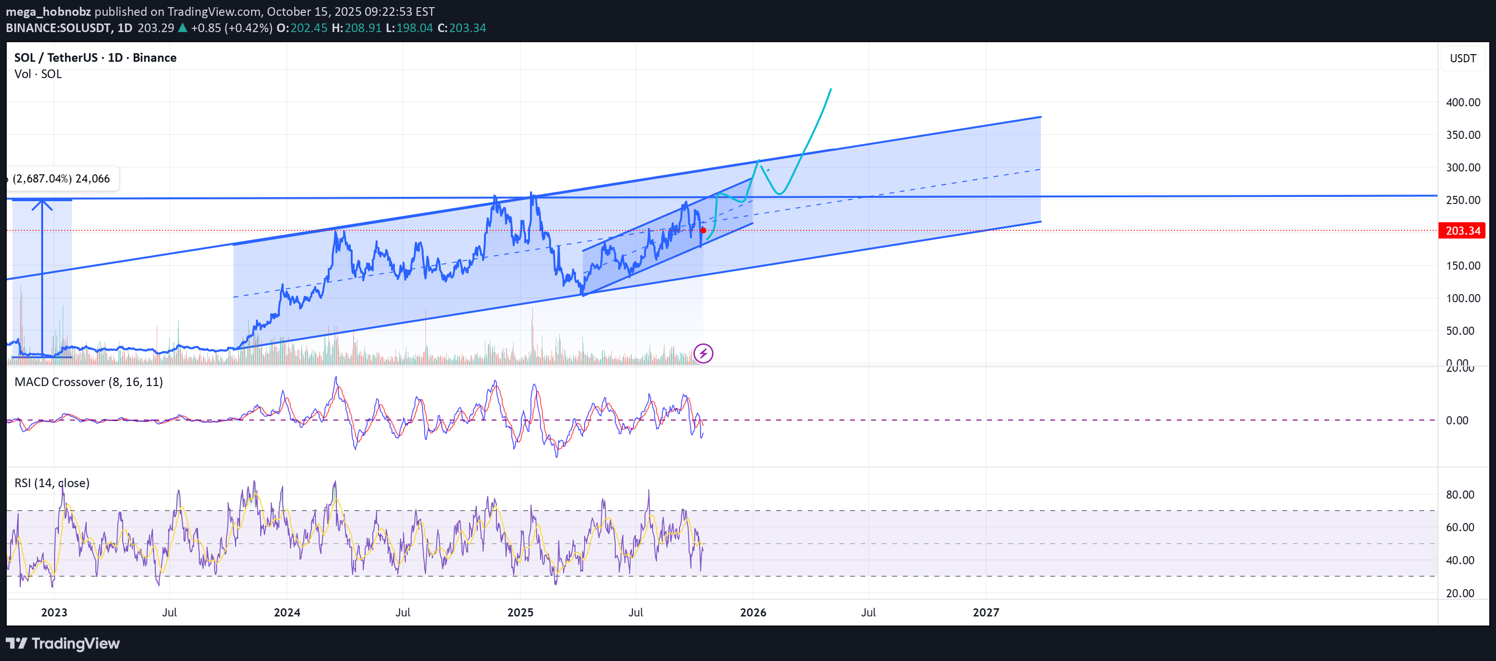Image resolution: width=1496 pixels, height=661 pixels.
Task: Click the RSI 80.00 scale label
Action: pyautogui.click(x=1460, y=494)
